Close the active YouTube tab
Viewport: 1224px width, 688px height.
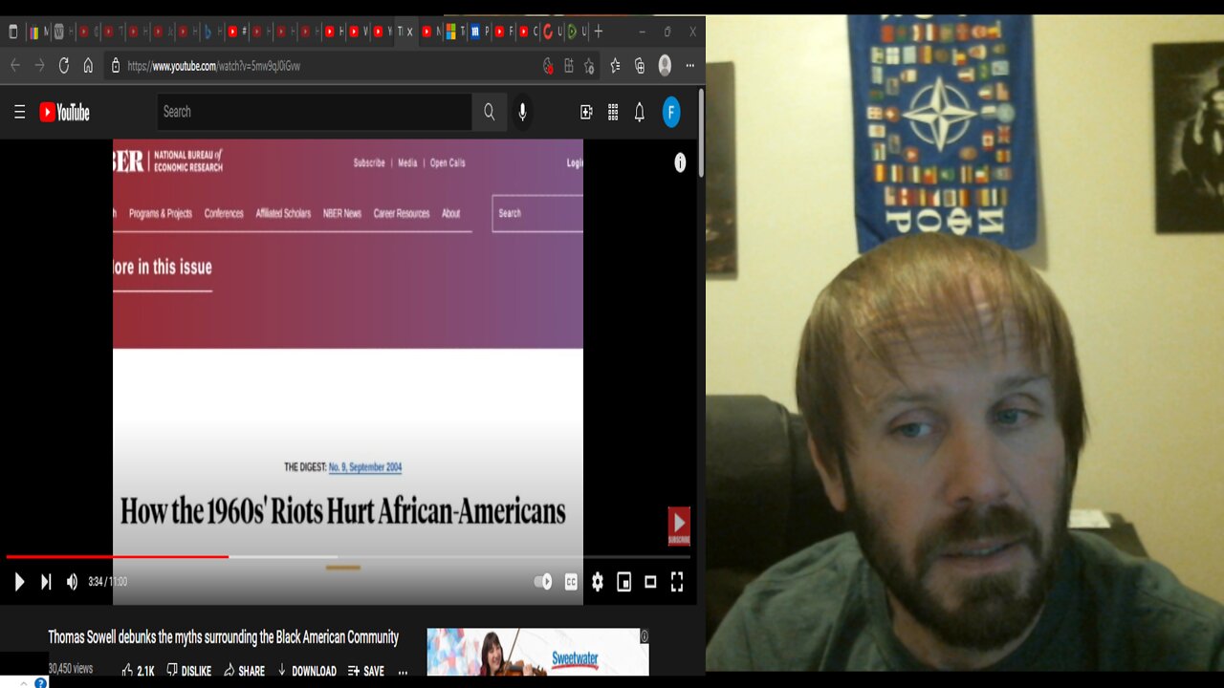click(410, 32)
